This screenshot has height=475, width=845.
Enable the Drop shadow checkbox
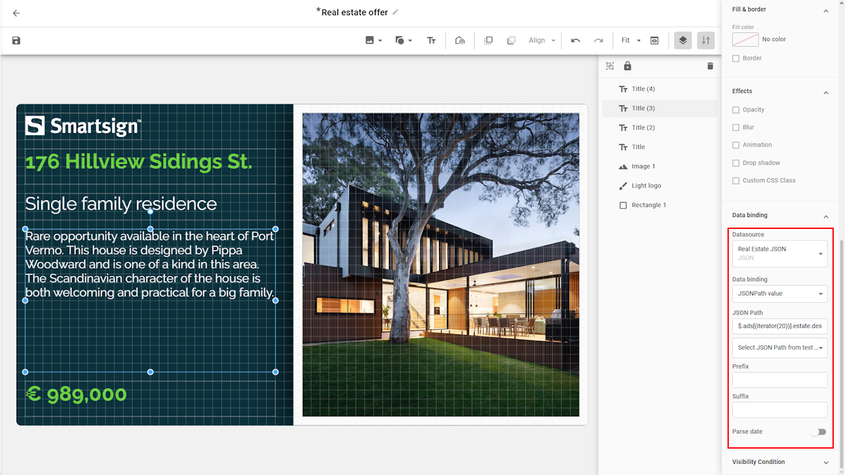click(736, 163)
